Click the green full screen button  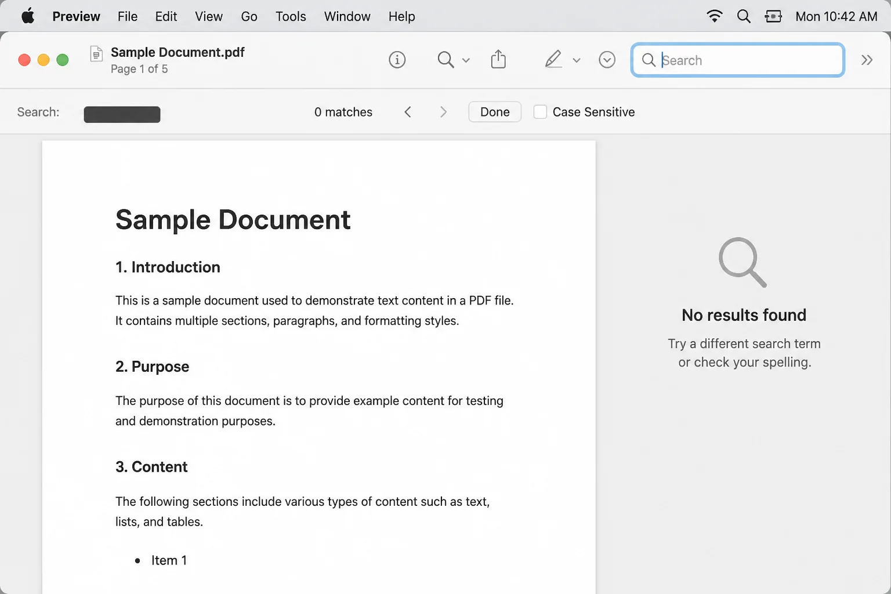63,60
